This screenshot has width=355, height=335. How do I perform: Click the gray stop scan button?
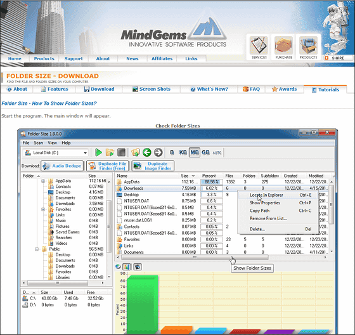pos(121,152)
